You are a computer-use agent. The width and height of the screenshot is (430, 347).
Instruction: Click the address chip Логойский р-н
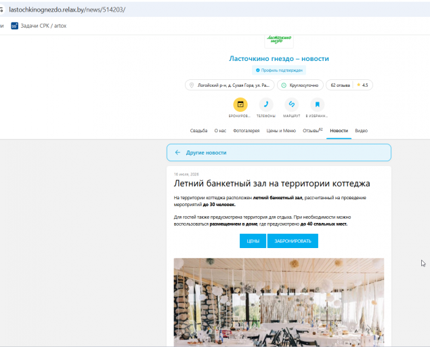coord(230,85)
